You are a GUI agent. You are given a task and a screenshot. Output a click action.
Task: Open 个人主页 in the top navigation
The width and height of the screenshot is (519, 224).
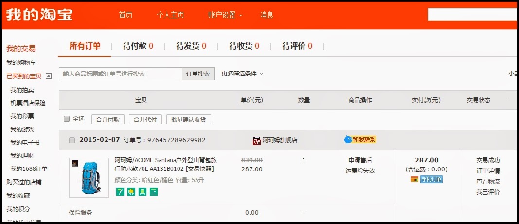[x=170, y=15]
